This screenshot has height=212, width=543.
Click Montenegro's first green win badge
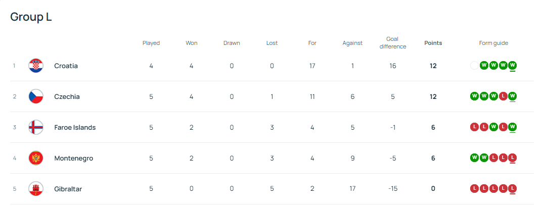tap(474, 158)
